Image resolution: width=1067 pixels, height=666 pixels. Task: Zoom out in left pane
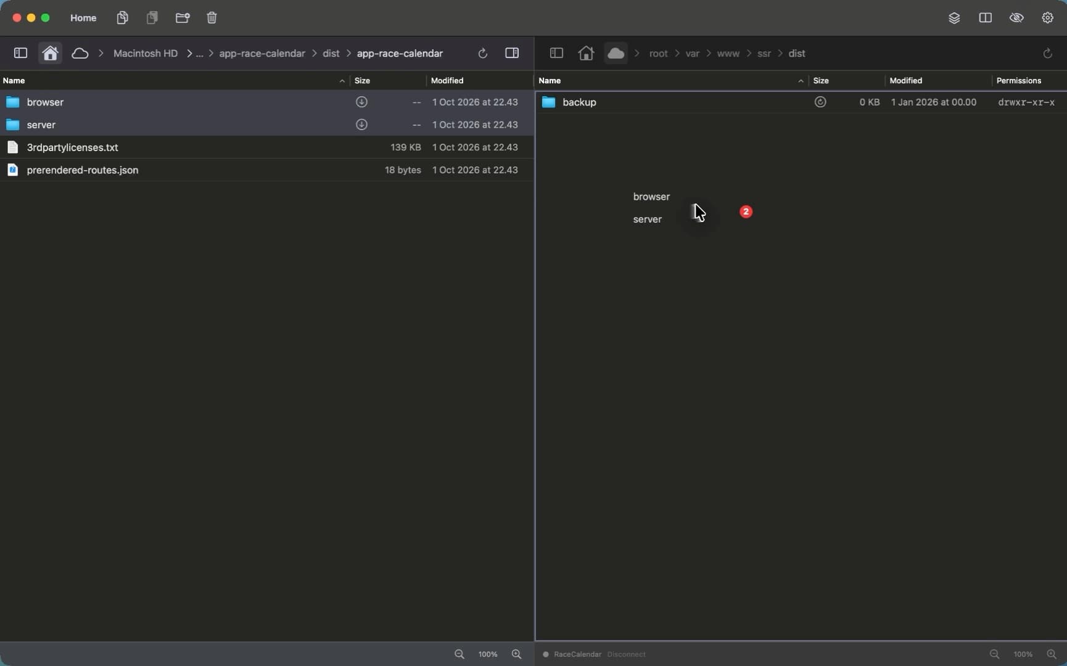[459, 654]
